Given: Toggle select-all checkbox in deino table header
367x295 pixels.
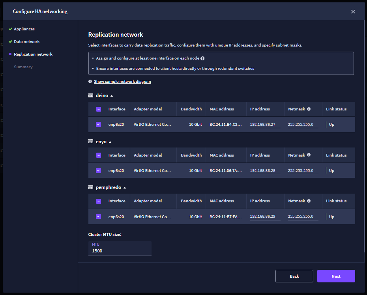Looking at the screenshot, I should pyautogui.click(x=99, y=109).
